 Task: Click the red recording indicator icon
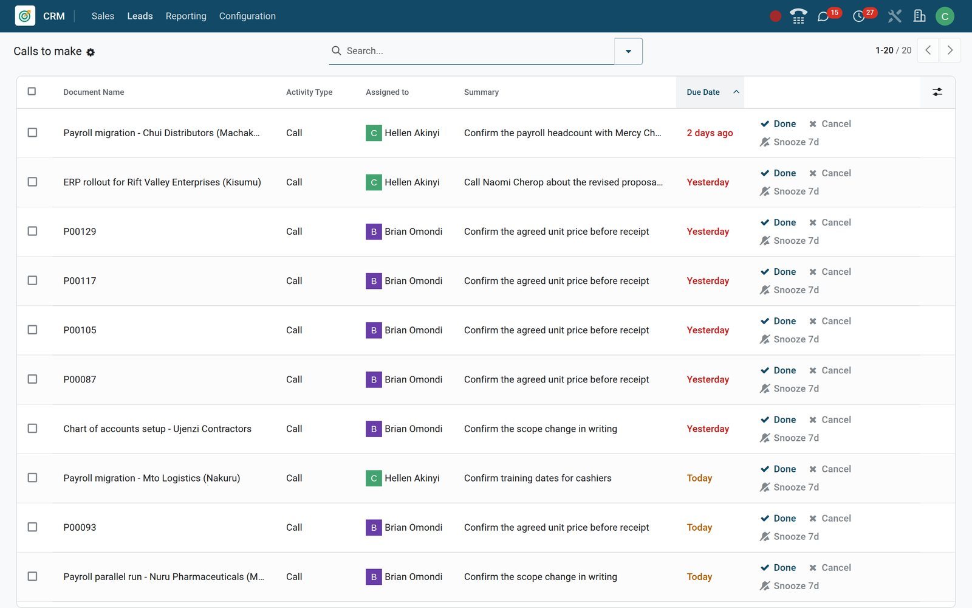click(775, 16)
